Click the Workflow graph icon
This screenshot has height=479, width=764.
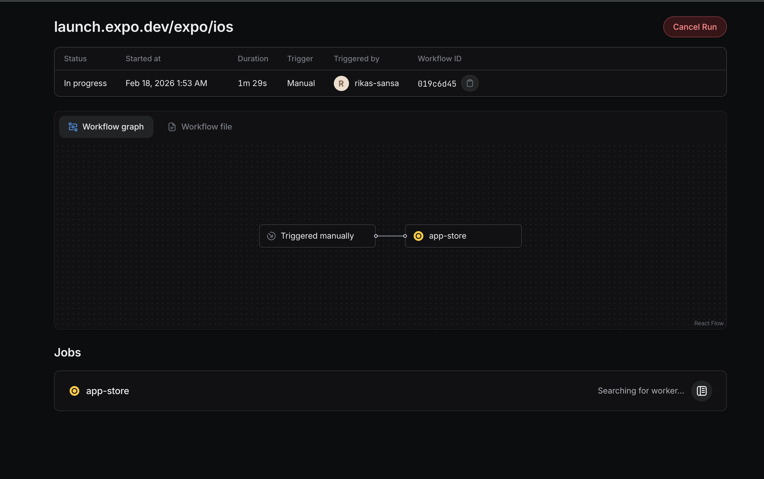point(73,126)
